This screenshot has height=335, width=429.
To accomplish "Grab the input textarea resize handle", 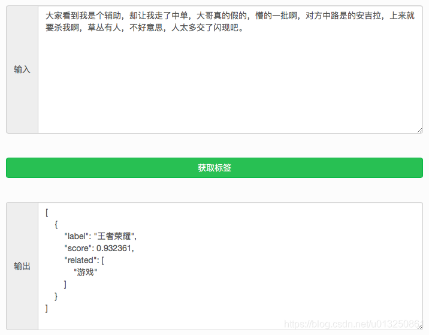I will (x=419, y=131).
